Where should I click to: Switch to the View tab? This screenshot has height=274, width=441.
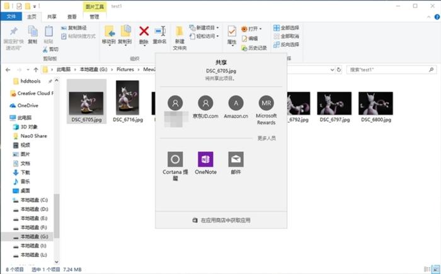pyautogui.click(x=72, y=16)
